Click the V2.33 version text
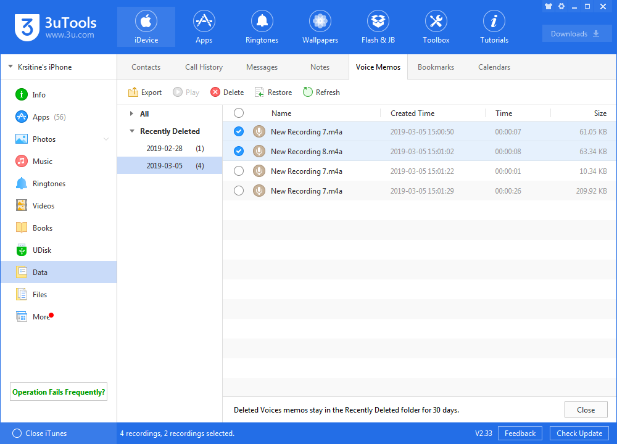617x444 pixels. (484, 433)
